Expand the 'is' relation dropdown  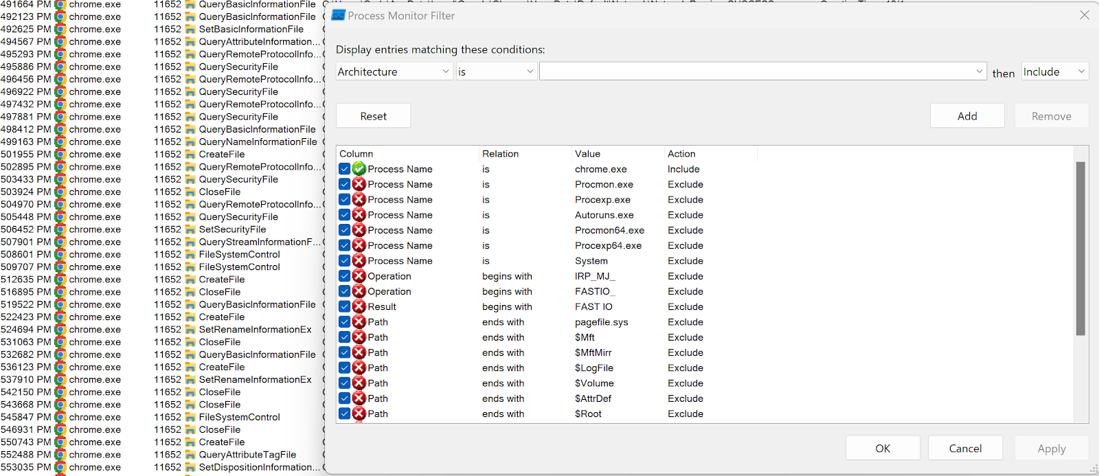[x=497, y=71]
